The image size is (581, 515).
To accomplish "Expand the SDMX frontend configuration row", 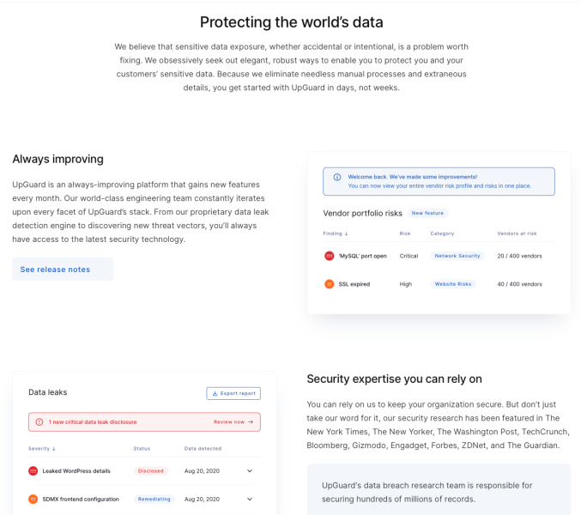I will pos(250,499).
